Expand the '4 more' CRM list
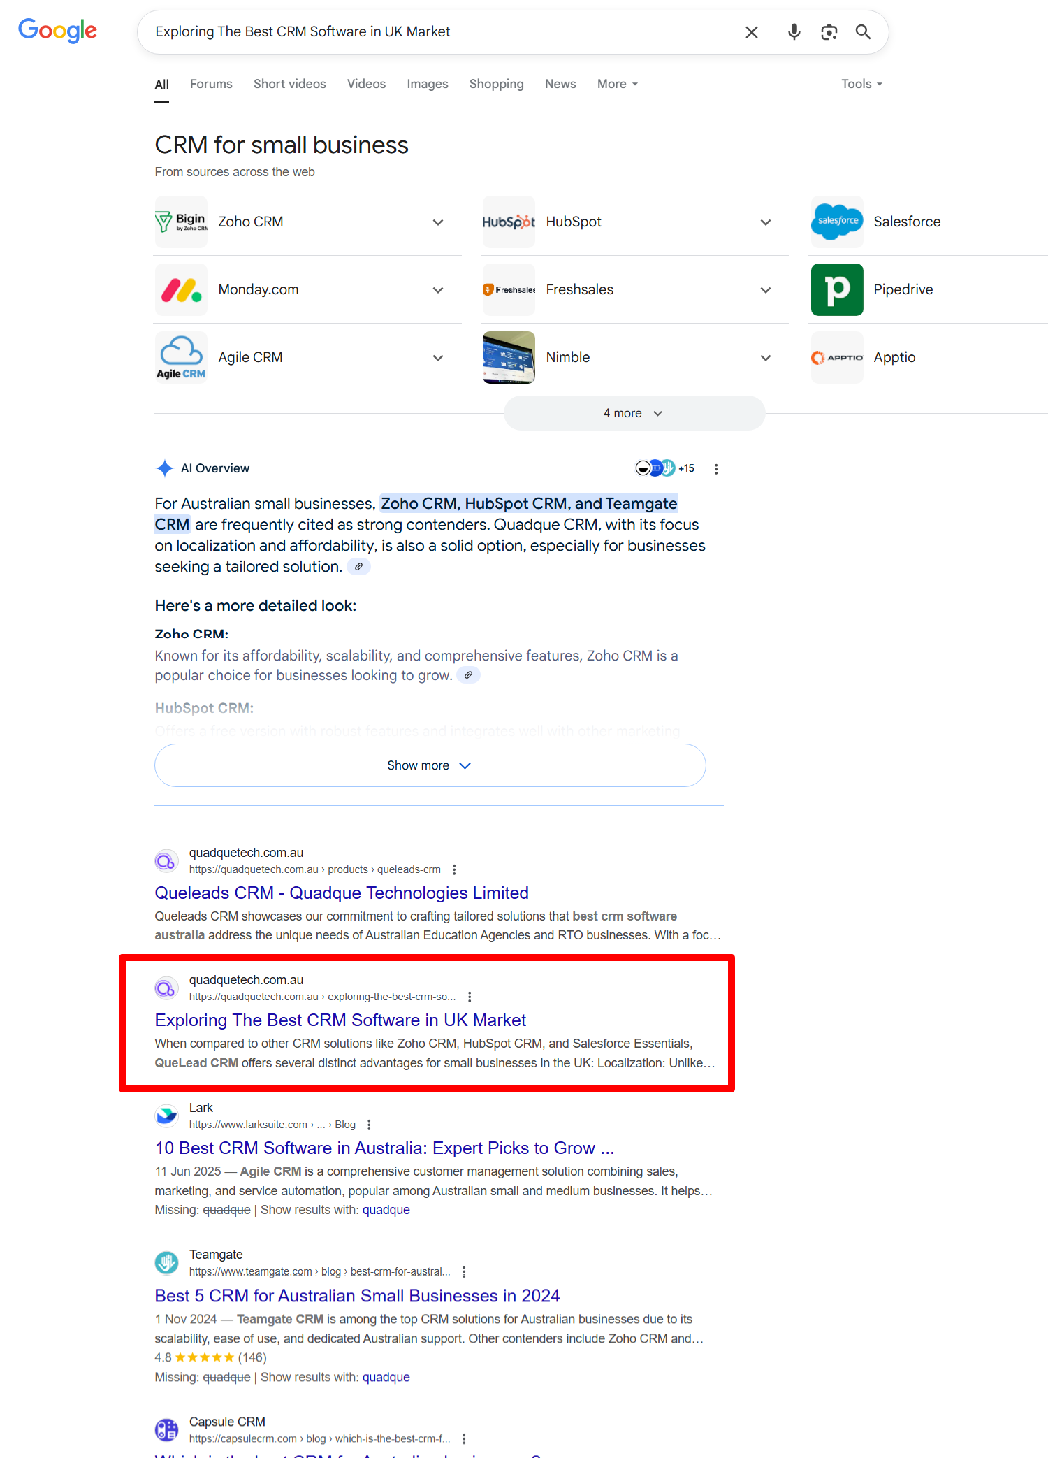The width and height of the screenshot is (1048, 1458). tap(634, 414)
